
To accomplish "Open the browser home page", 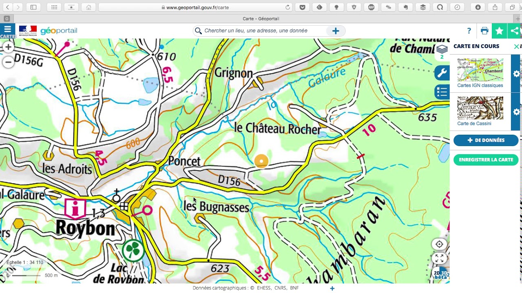I will click(x=88, y=7).
